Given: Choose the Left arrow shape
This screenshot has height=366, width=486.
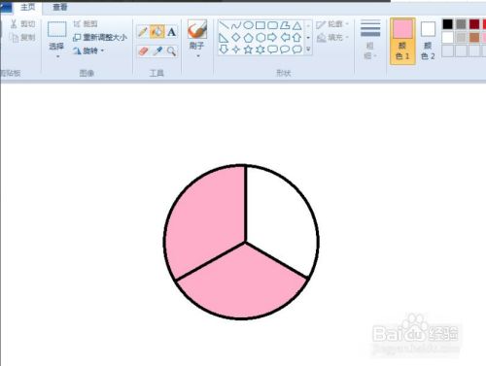Looking at the screenshot, I should coord(285,37).
